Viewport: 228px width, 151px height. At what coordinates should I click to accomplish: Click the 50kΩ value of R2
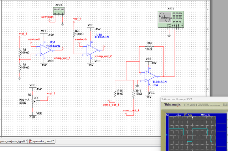(x=23, y=103)
